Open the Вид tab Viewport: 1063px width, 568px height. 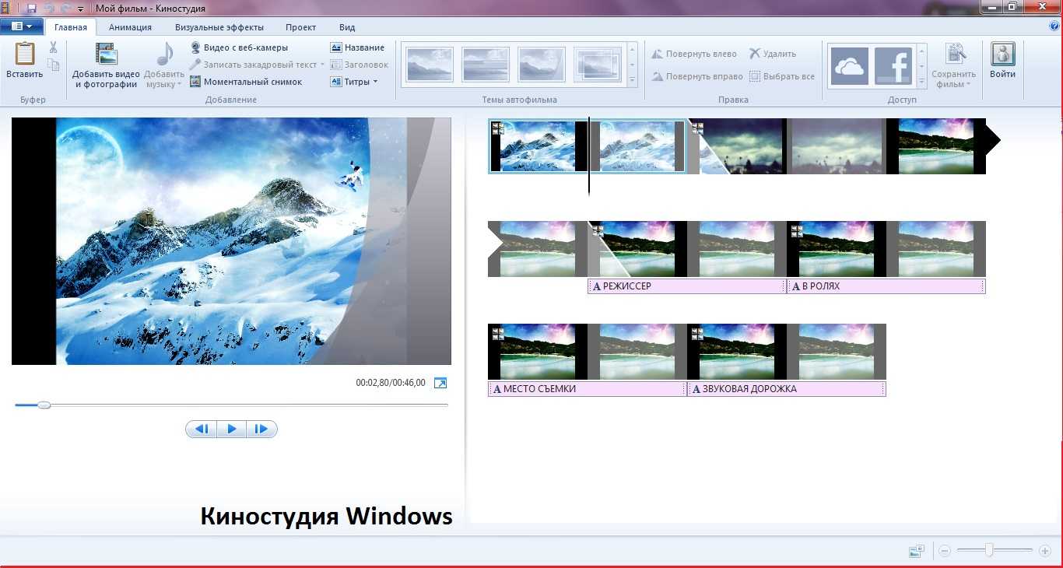pyautogui.click(x=347, y=27)
